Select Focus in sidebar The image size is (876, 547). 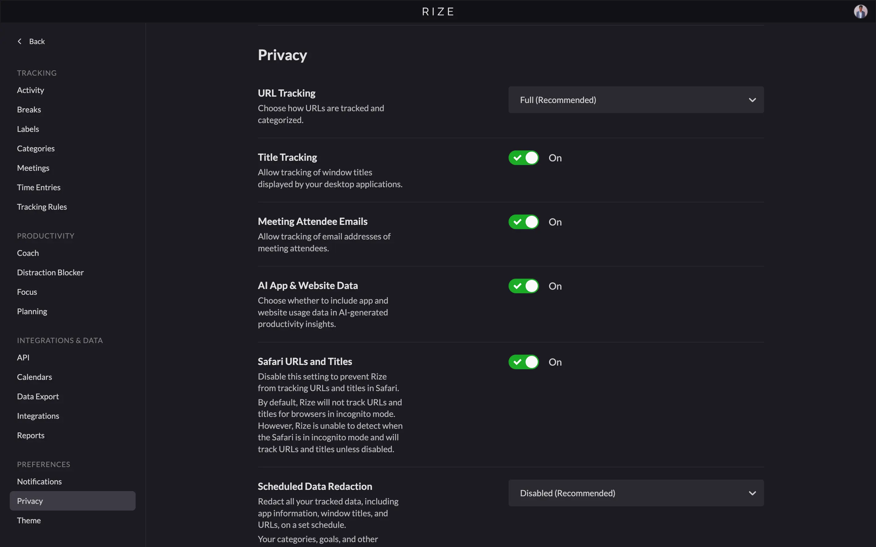(27, 292)
